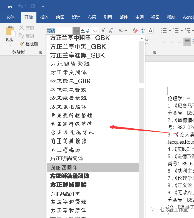Click the font name box showing 等线
Viewport: 194px width, 218px height.
pyautogui.click(x=59, y=31)
